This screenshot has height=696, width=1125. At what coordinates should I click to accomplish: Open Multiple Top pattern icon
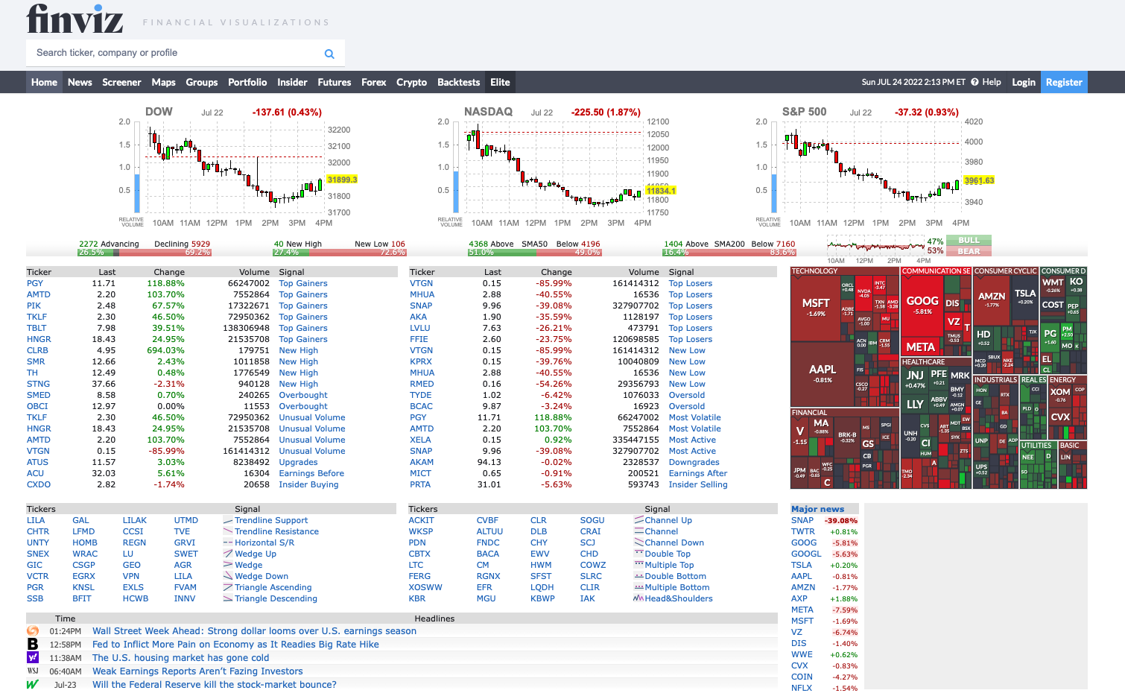tap(638, 565)
